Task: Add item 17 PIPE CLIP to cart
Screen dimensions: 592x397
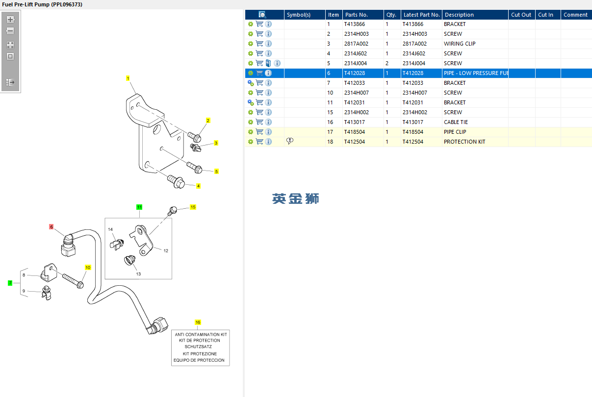Action: click(x=259, y=132)
